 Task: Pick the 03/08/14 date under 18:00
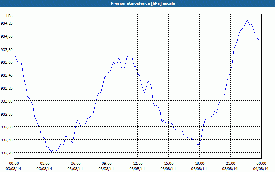199,169
